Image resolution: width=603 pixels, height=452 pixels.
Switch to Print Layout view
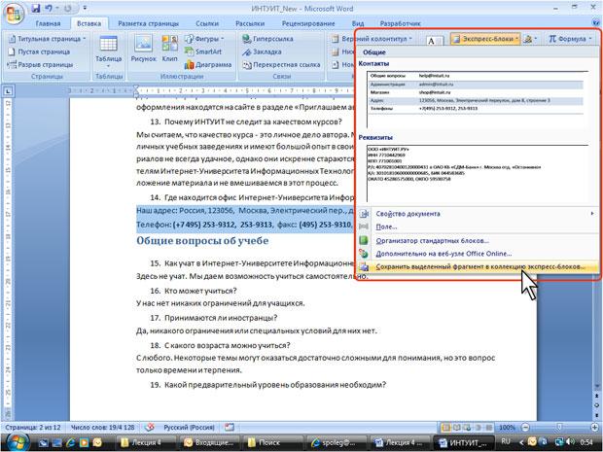click(x=446, y=427)
